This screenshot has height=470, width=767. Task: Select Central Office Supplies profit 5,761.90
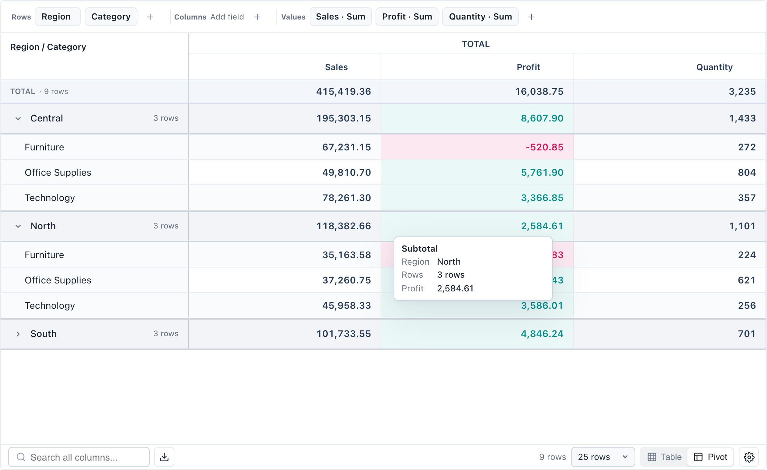click(477, 172)
